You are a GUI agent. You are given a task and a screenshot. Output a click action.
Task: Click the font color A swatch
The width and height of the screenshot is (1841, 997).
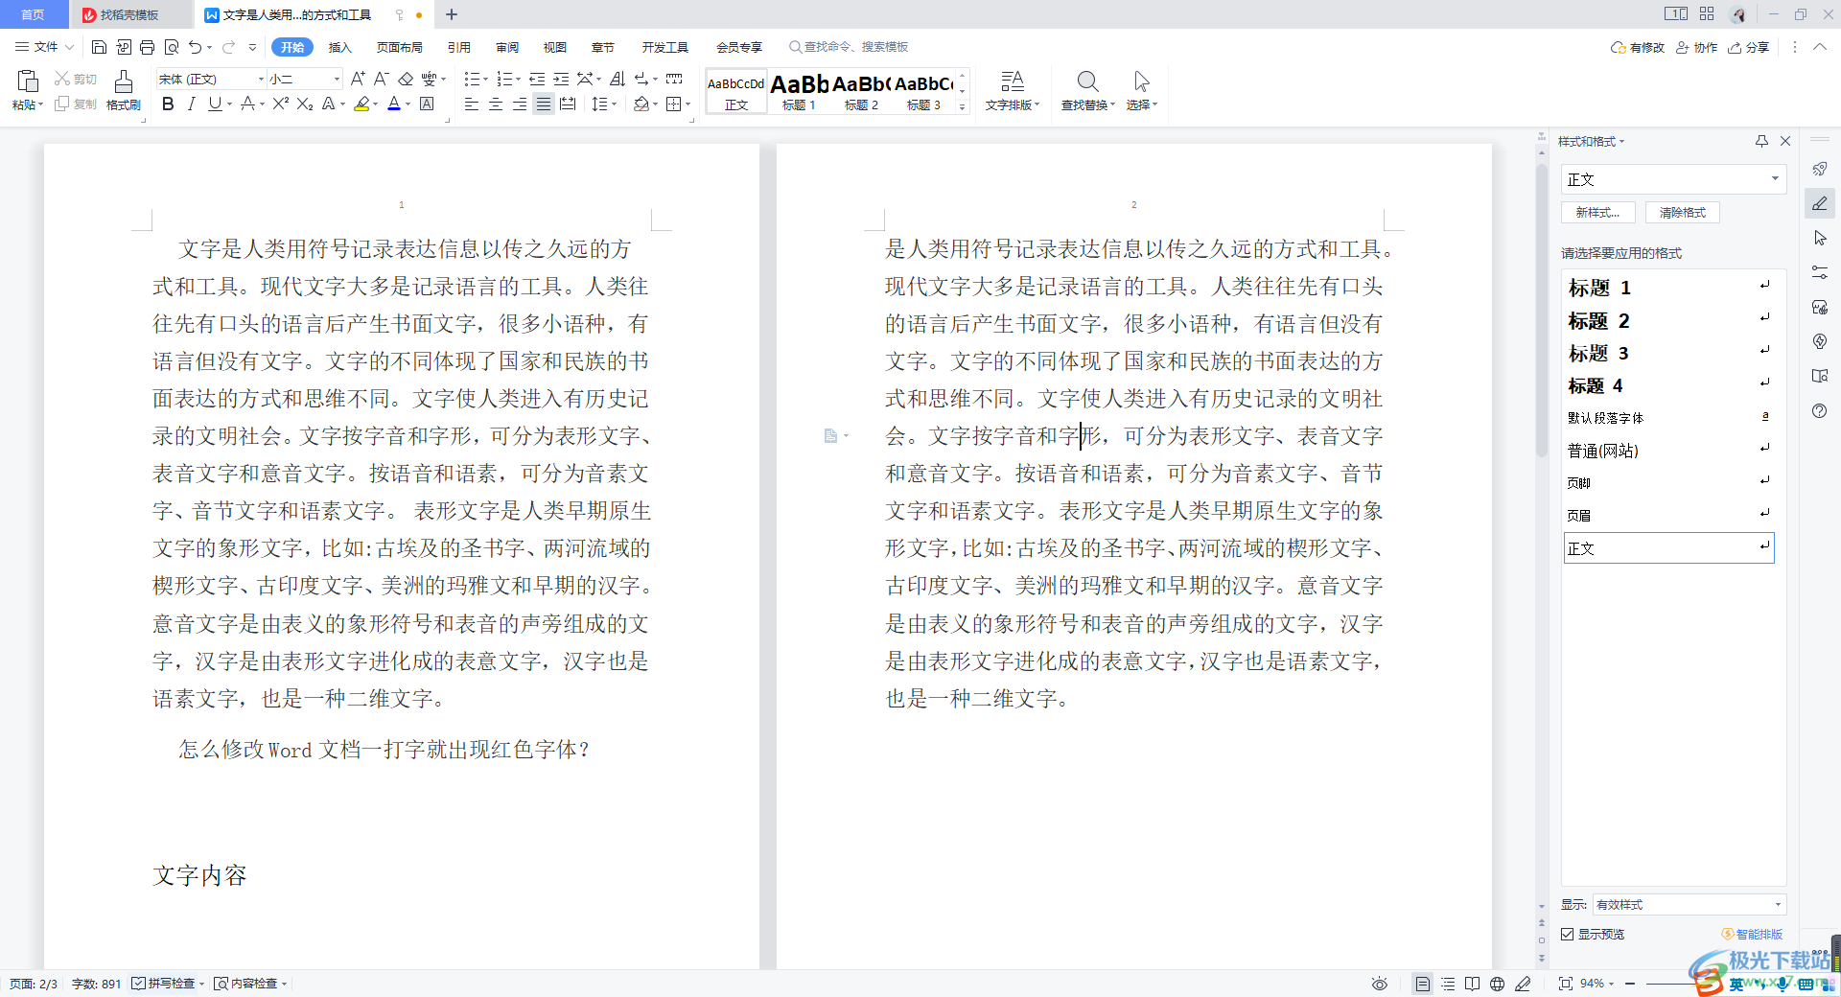(394, 104)
